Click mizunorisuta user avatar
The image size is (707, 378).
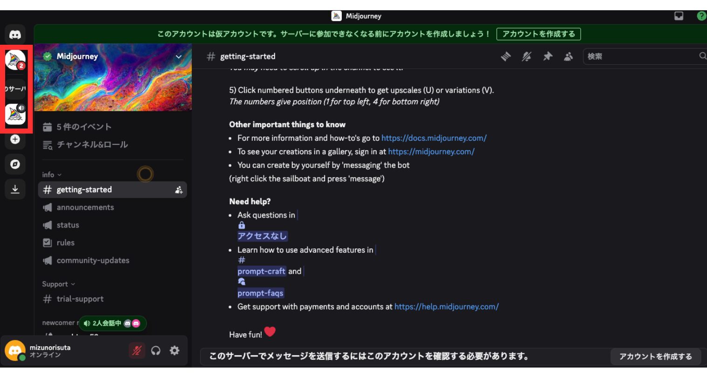coord(15,351)
